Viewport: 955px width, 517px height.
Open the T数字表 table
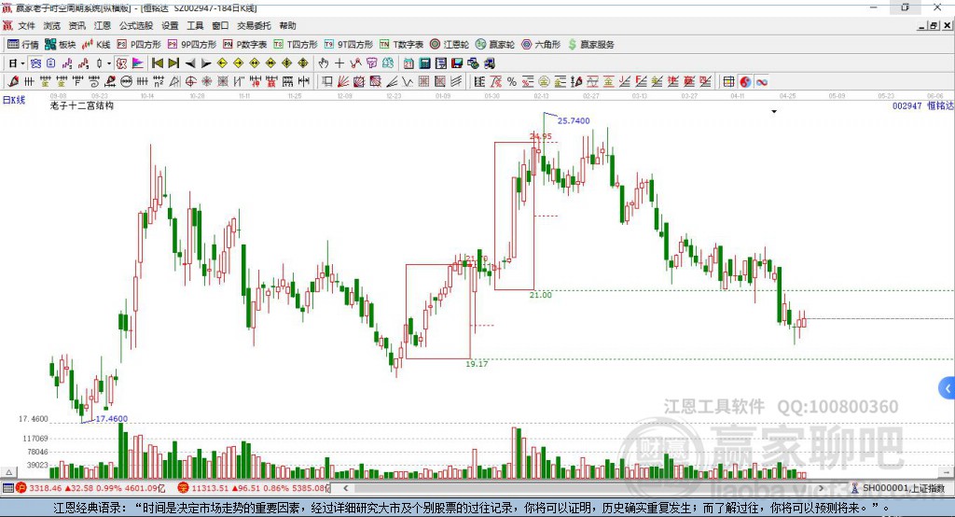[x=401, y=45]
